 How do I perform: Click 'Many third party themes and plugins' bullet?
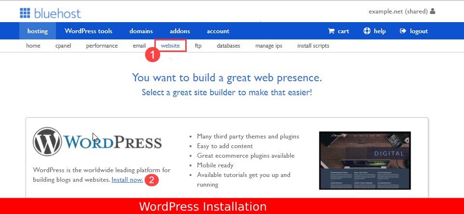248,137
